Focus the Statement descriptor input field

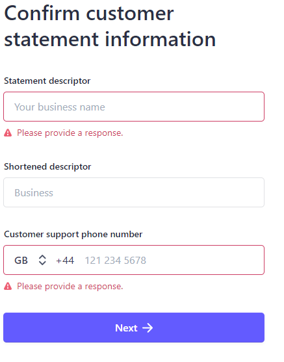pos(134,107)
